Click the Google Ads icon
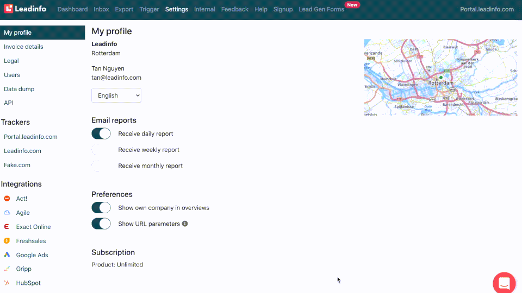This screenshot has height=293, width=522. point(7,255)
